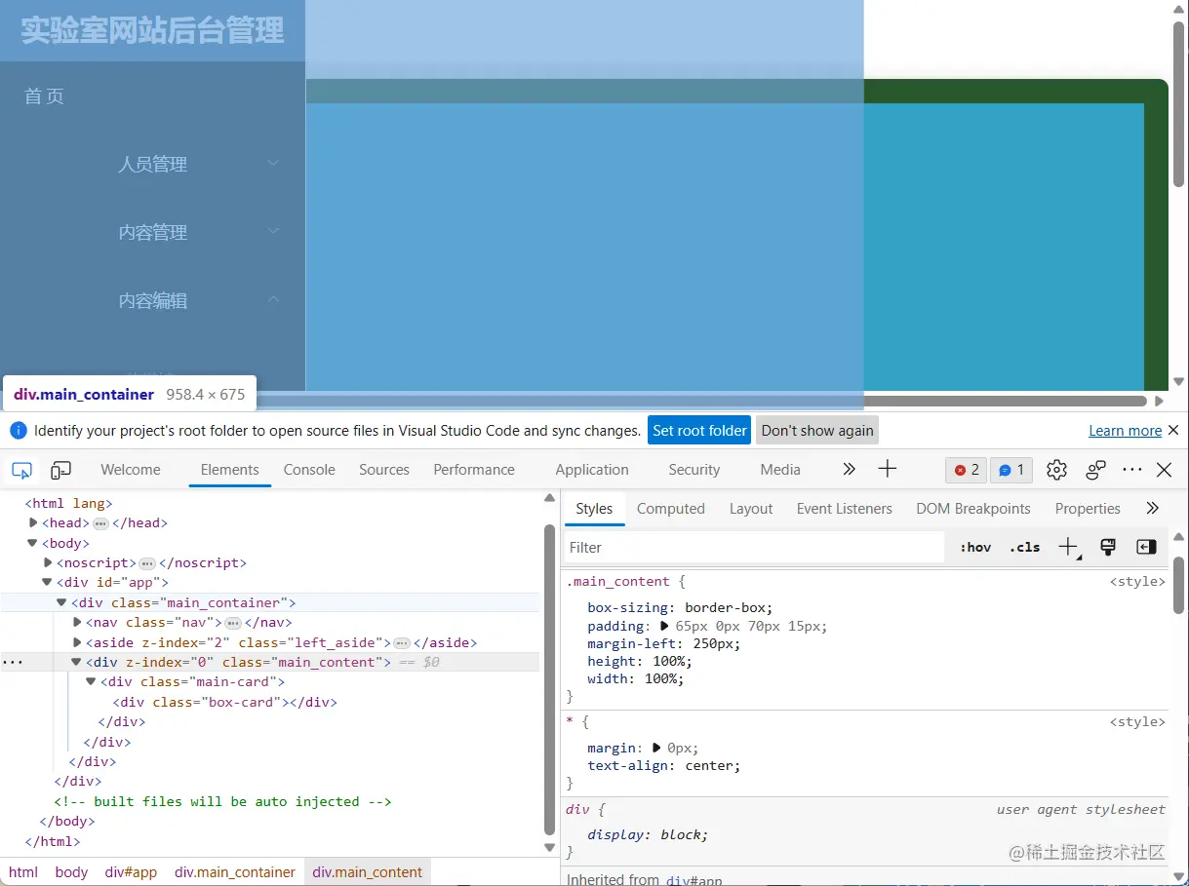Expand 人员管理 menu chevron
The height and width of the screenshot is (886, 1189).
coord(274,163)
